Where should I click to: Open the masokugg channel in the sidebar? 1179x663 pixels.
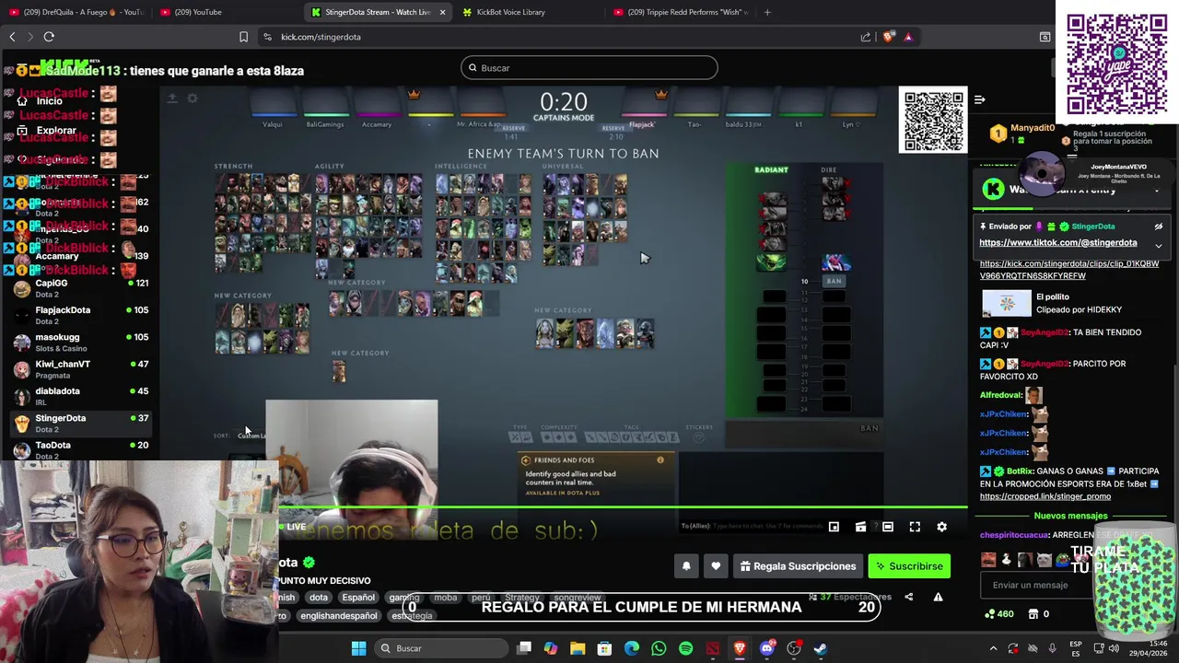pos(81,342)
